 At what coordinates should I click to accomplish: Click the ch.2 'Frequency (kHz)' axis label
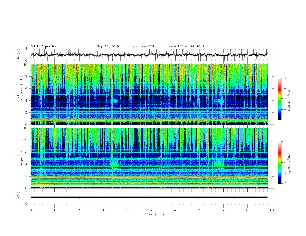point(22,153)
